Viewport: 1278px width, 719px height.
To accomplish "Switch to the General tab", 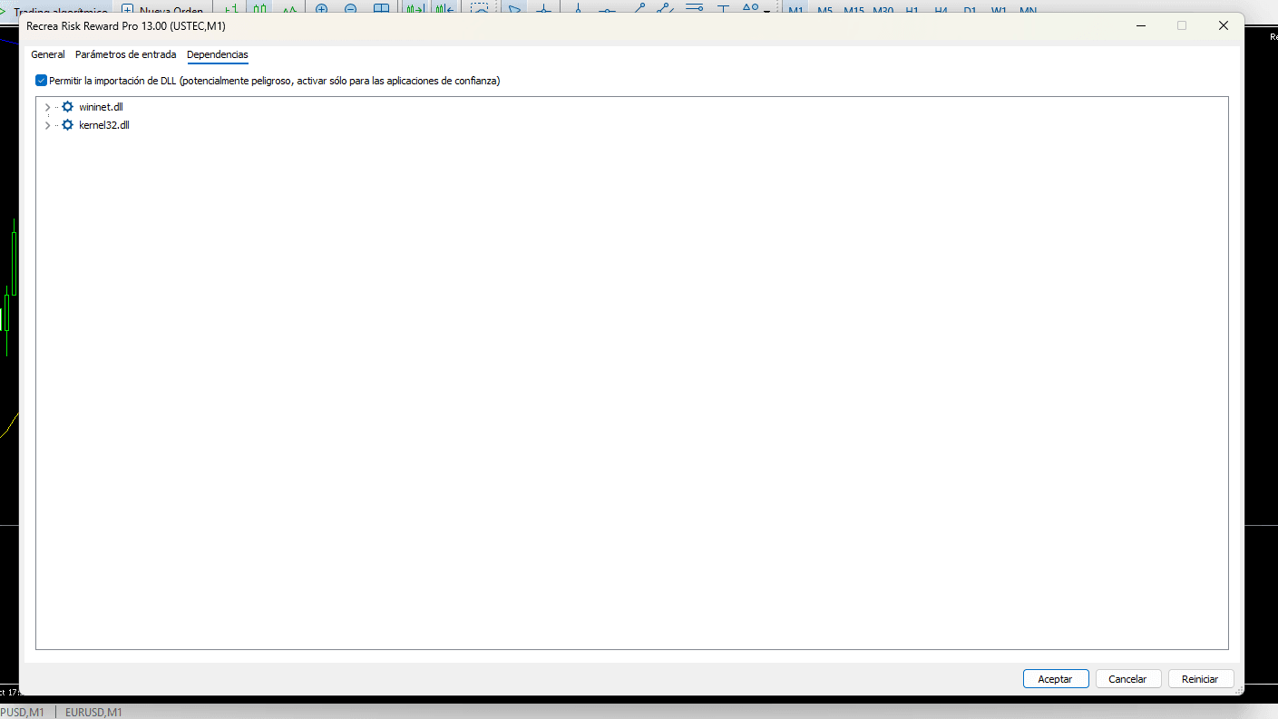I will (x=48, y=54).
